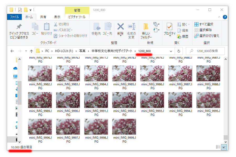Click the 管理 (Manage) contextual tab

(x=77, y=10)
